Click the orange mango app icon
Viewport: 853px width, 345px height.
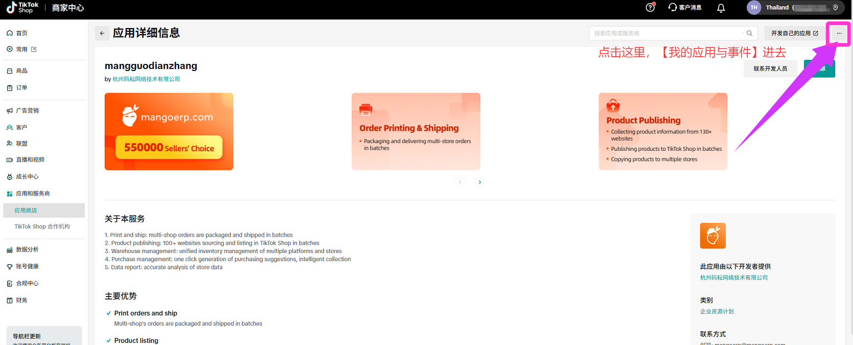[712, 236]
